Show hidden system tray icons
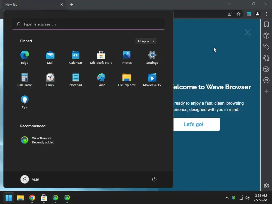 point(227,198)
